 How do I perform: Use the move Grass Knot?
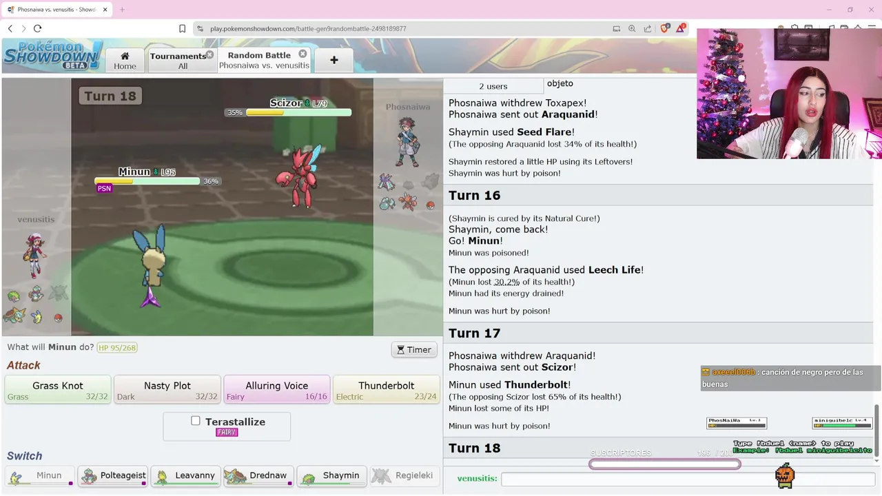(x=58, y=389)
